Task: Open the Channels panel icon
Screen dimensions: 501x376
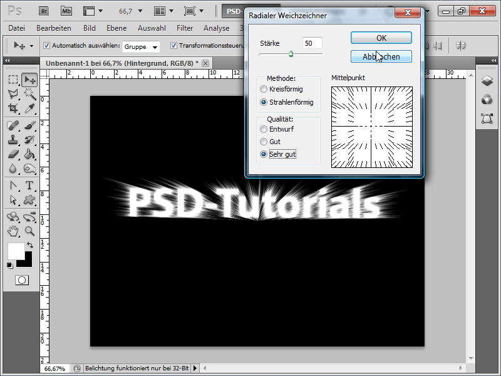Action: pyautogui.click(x=487, y=100)
